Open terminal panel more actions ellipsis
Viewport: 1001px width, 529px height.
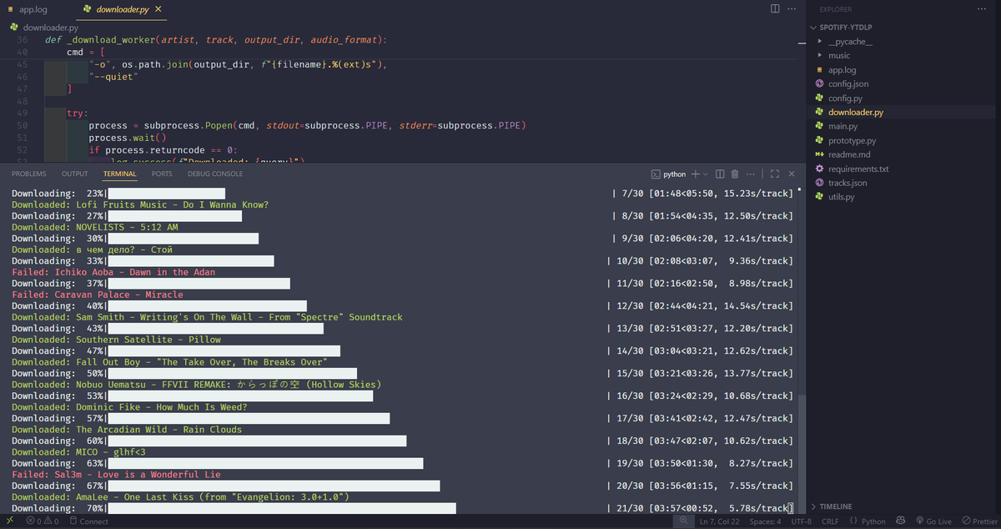[x=752, y=174]
